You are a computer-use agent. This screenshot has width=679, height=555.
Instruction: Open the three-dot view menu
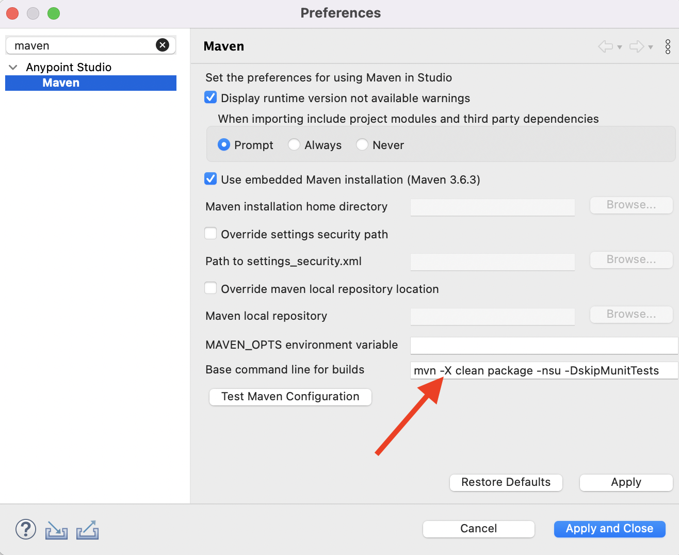[x=668, y=47]
